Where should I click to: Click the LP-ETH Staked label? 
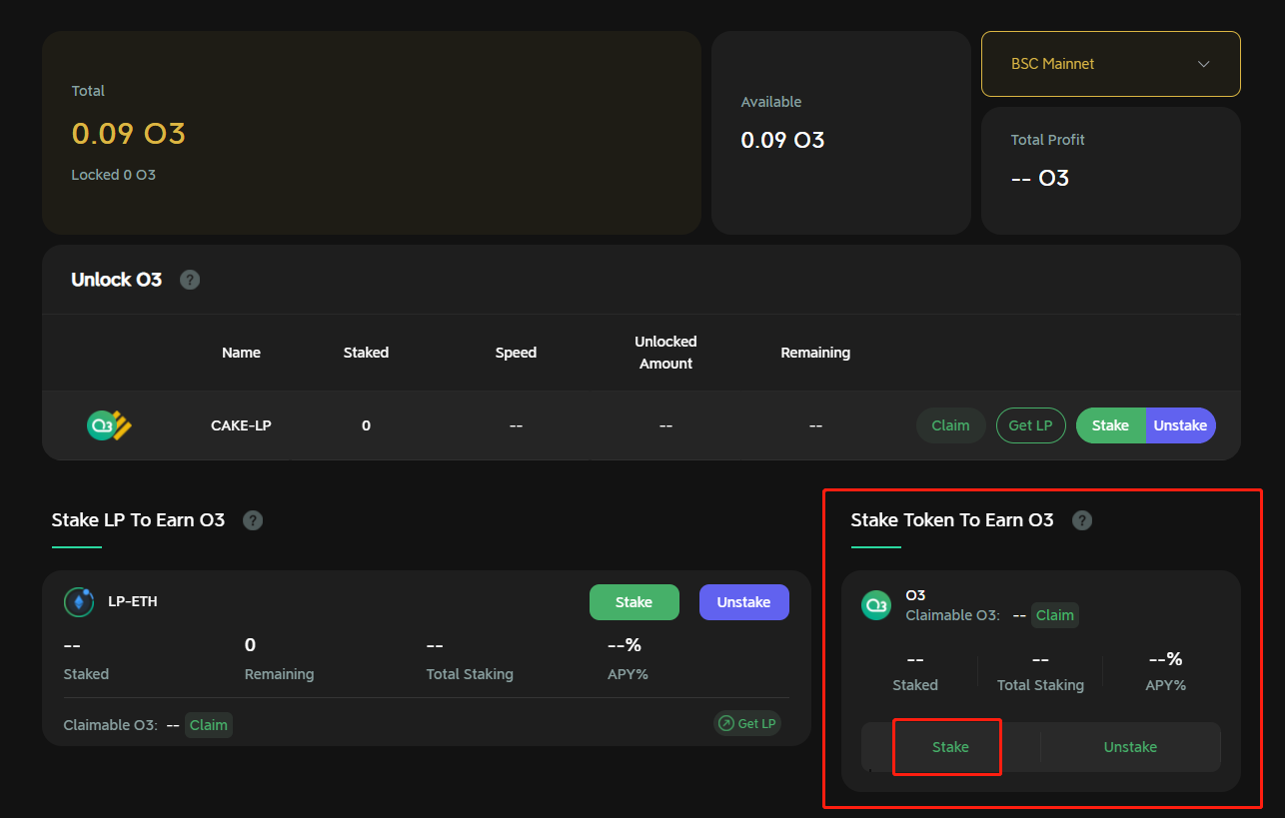(86, 674)
